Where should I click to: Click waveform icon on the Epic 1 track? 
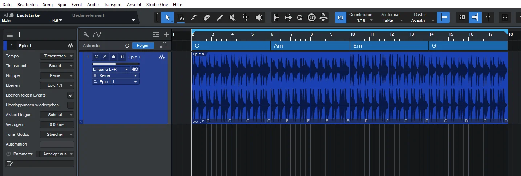[x=162, y=57]
